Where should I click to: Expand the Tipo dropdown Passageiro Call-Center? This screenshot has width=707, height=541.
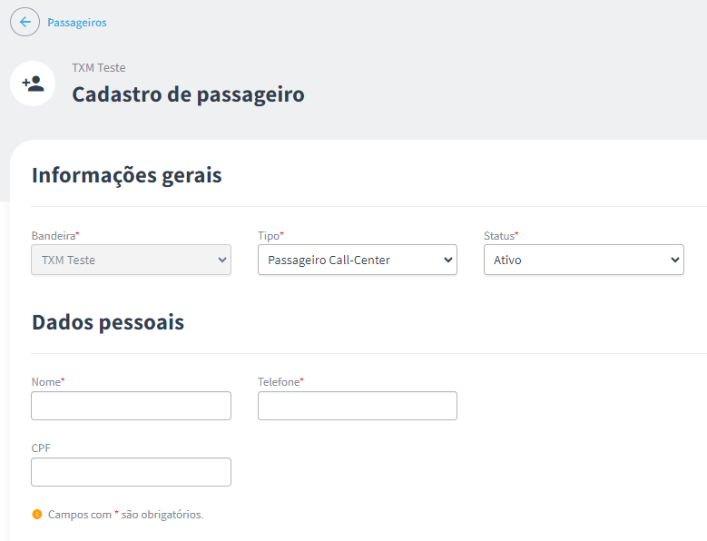[357, 260]
